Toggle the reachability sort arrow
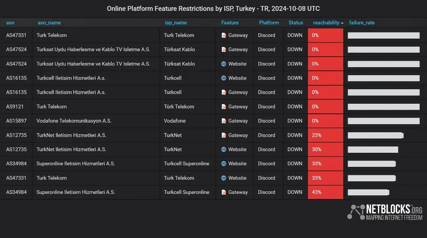The width and height of the screenshot is (427, 238). tap(342, 23)
